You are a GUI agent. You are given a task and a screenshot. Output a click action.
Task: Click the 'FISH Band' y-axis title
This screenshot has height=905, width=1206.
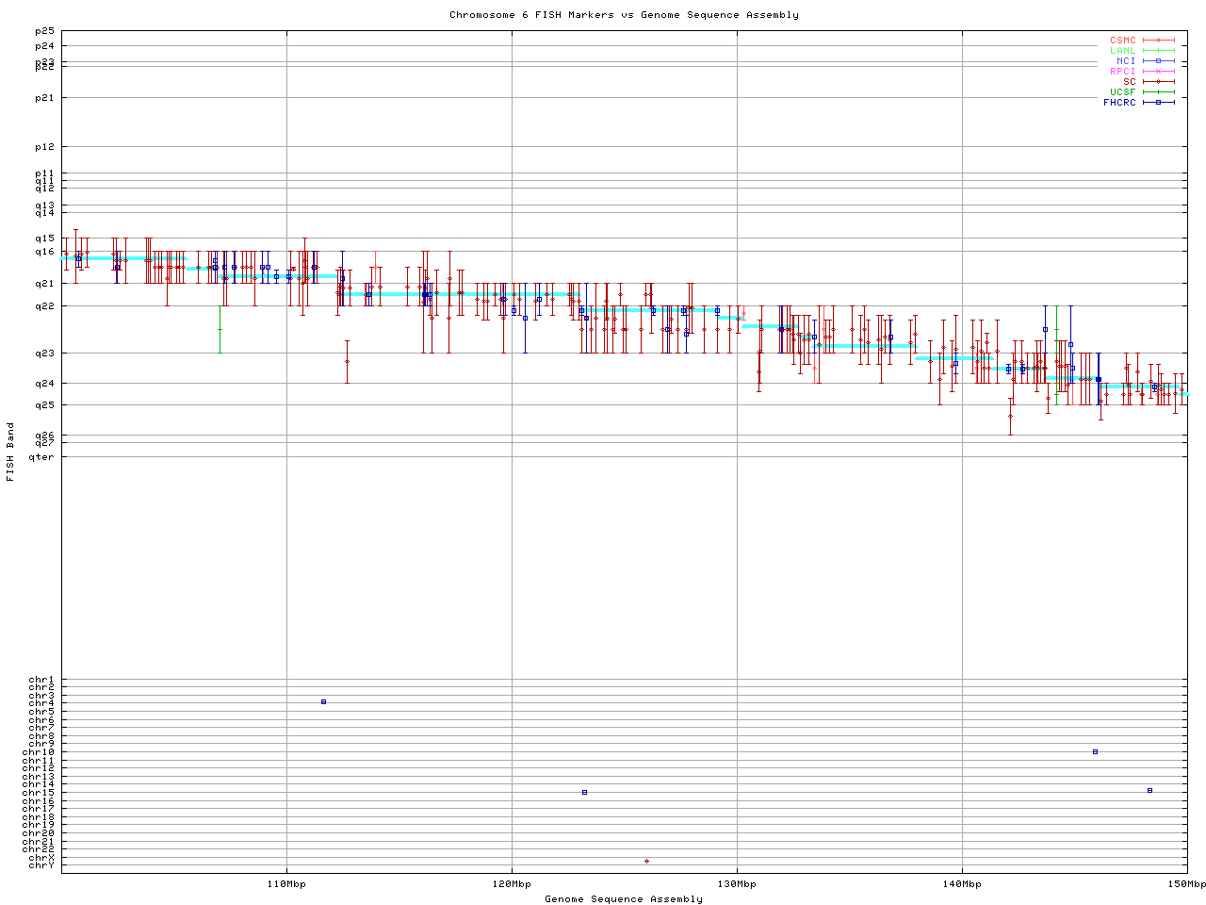[x=10, y=452]
